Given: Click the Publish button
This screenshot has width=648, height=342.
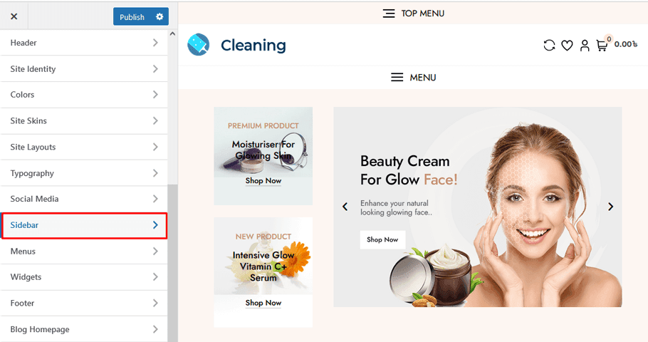Looking at the screenshot, I should [x=132, y=17].
